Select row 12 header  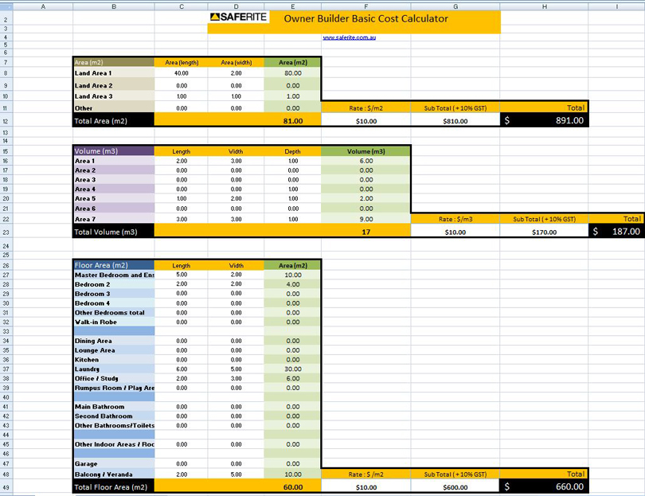tap(6, 121)
